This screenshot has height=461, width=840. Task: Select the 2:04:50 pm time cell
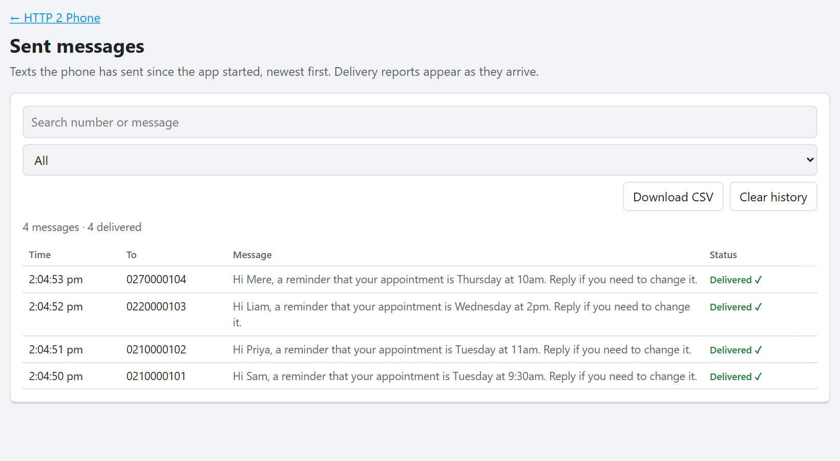[x=56, y=376]
